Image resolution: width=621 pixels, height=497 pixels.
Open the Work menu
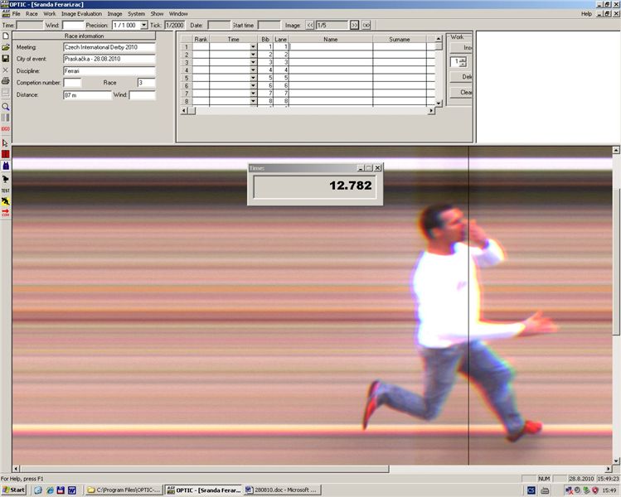[50, 14]
